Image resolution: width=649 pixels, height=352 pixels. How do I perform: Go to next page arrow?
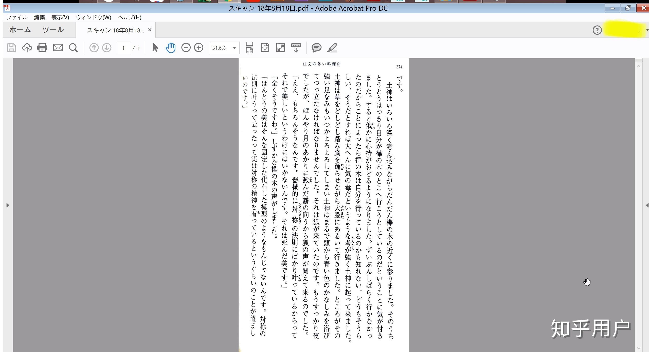pyautogui.click(x=107, y=48)
